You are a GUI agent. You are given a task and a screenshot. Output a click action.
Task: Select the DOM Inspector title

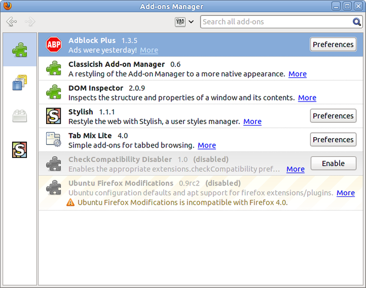(96, 88)
